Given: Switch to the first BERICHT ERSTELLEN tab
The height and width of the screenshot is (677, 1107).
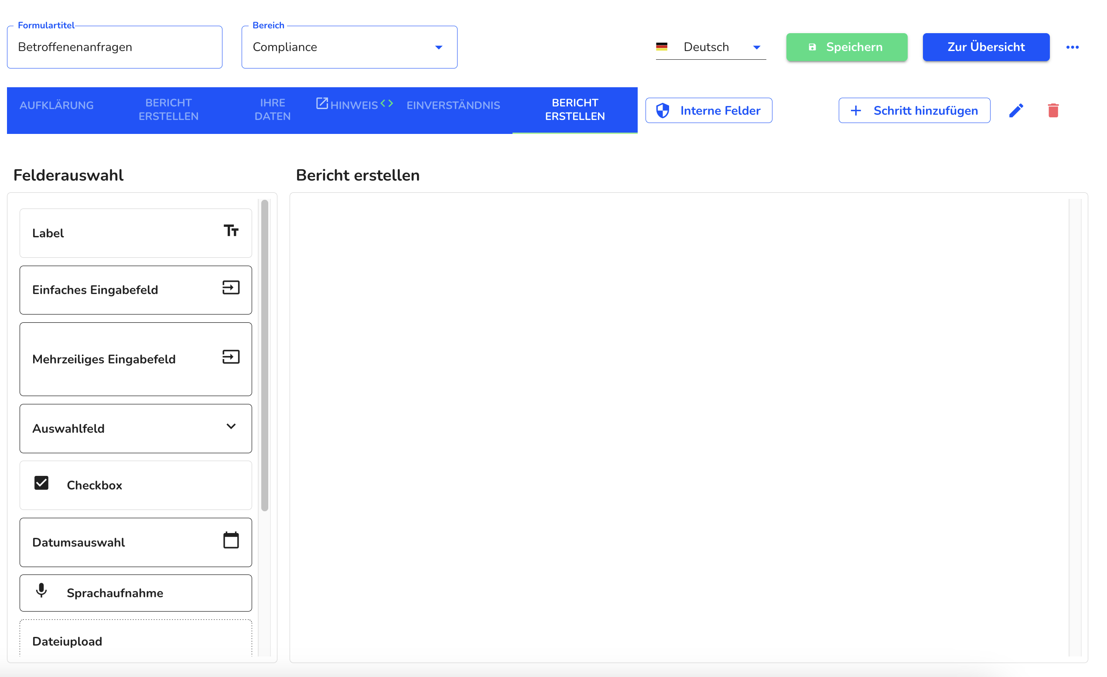Looking at the screenshot, I should tap(168, 109).
